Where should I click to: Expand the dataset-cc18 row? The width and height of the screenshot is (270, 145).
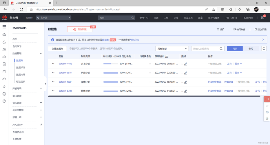pos(53,72)
